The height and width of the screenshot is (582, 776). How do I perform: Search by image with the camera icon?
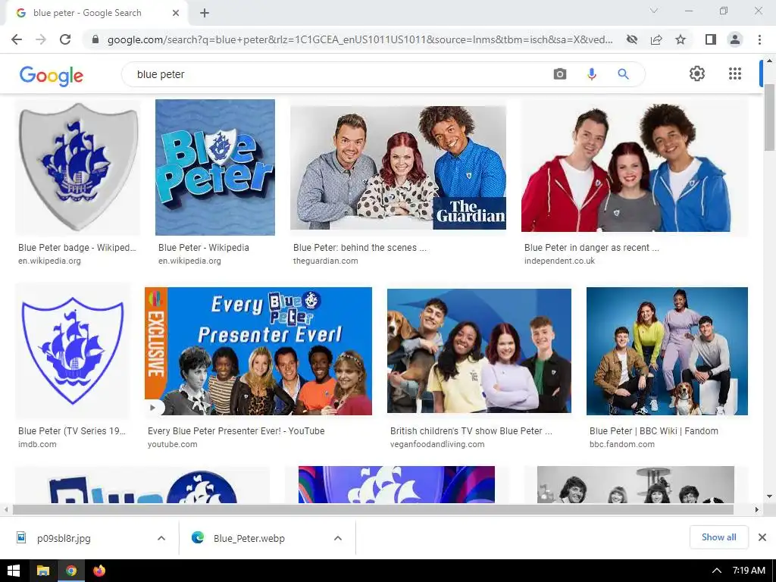tap(560, 74)
